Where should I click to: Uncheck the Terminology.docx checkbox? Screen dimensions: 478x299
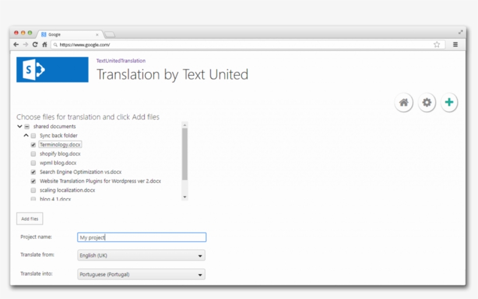33,145
